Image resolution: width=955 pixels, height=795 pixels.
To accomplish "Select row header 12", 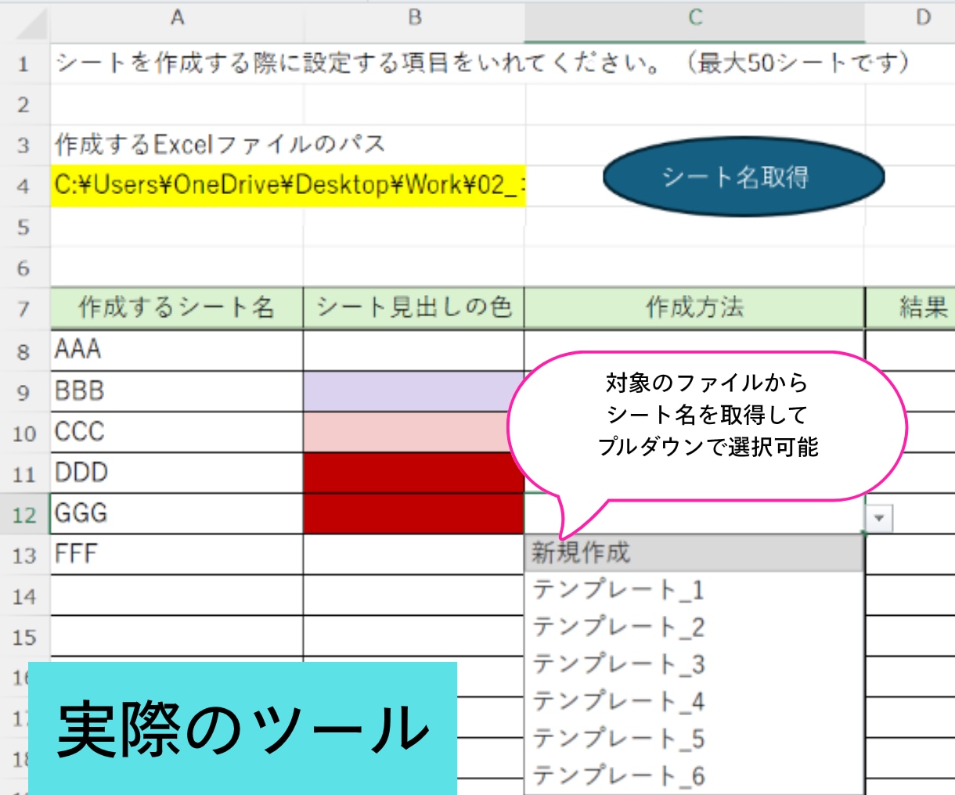I will pyautogui.click(x=24, y=514).
